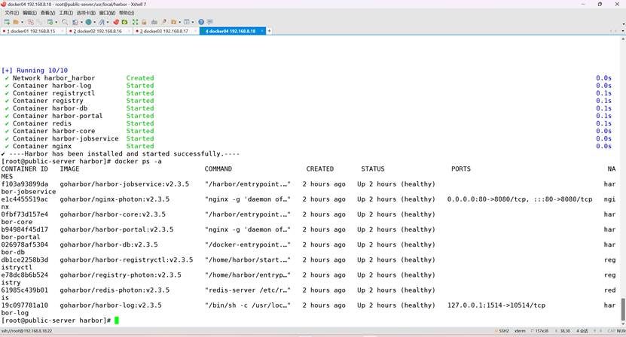The width and height of the screenshot is (626, 337).
Task: Click port mapping '127.0.0.1:1514->10514/tcp'
Action: tap(496, 305)
